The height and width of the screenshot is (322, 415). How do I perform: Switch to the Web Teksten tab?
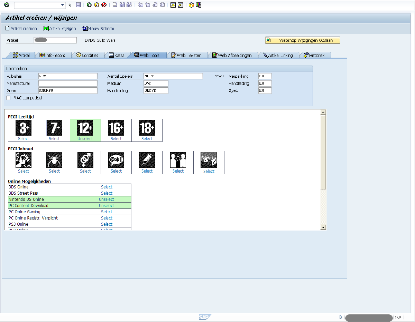coord(186,55)
